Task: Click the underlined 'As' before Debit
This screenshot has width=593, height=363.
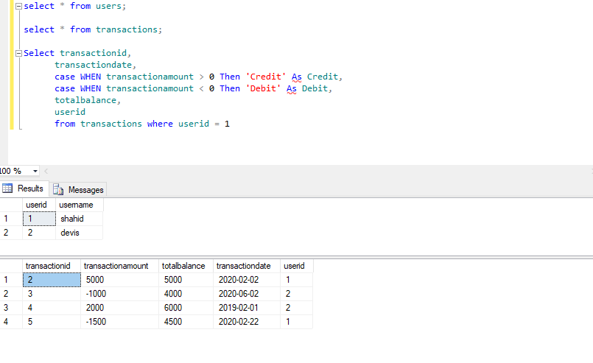Action: pos(291,89)
